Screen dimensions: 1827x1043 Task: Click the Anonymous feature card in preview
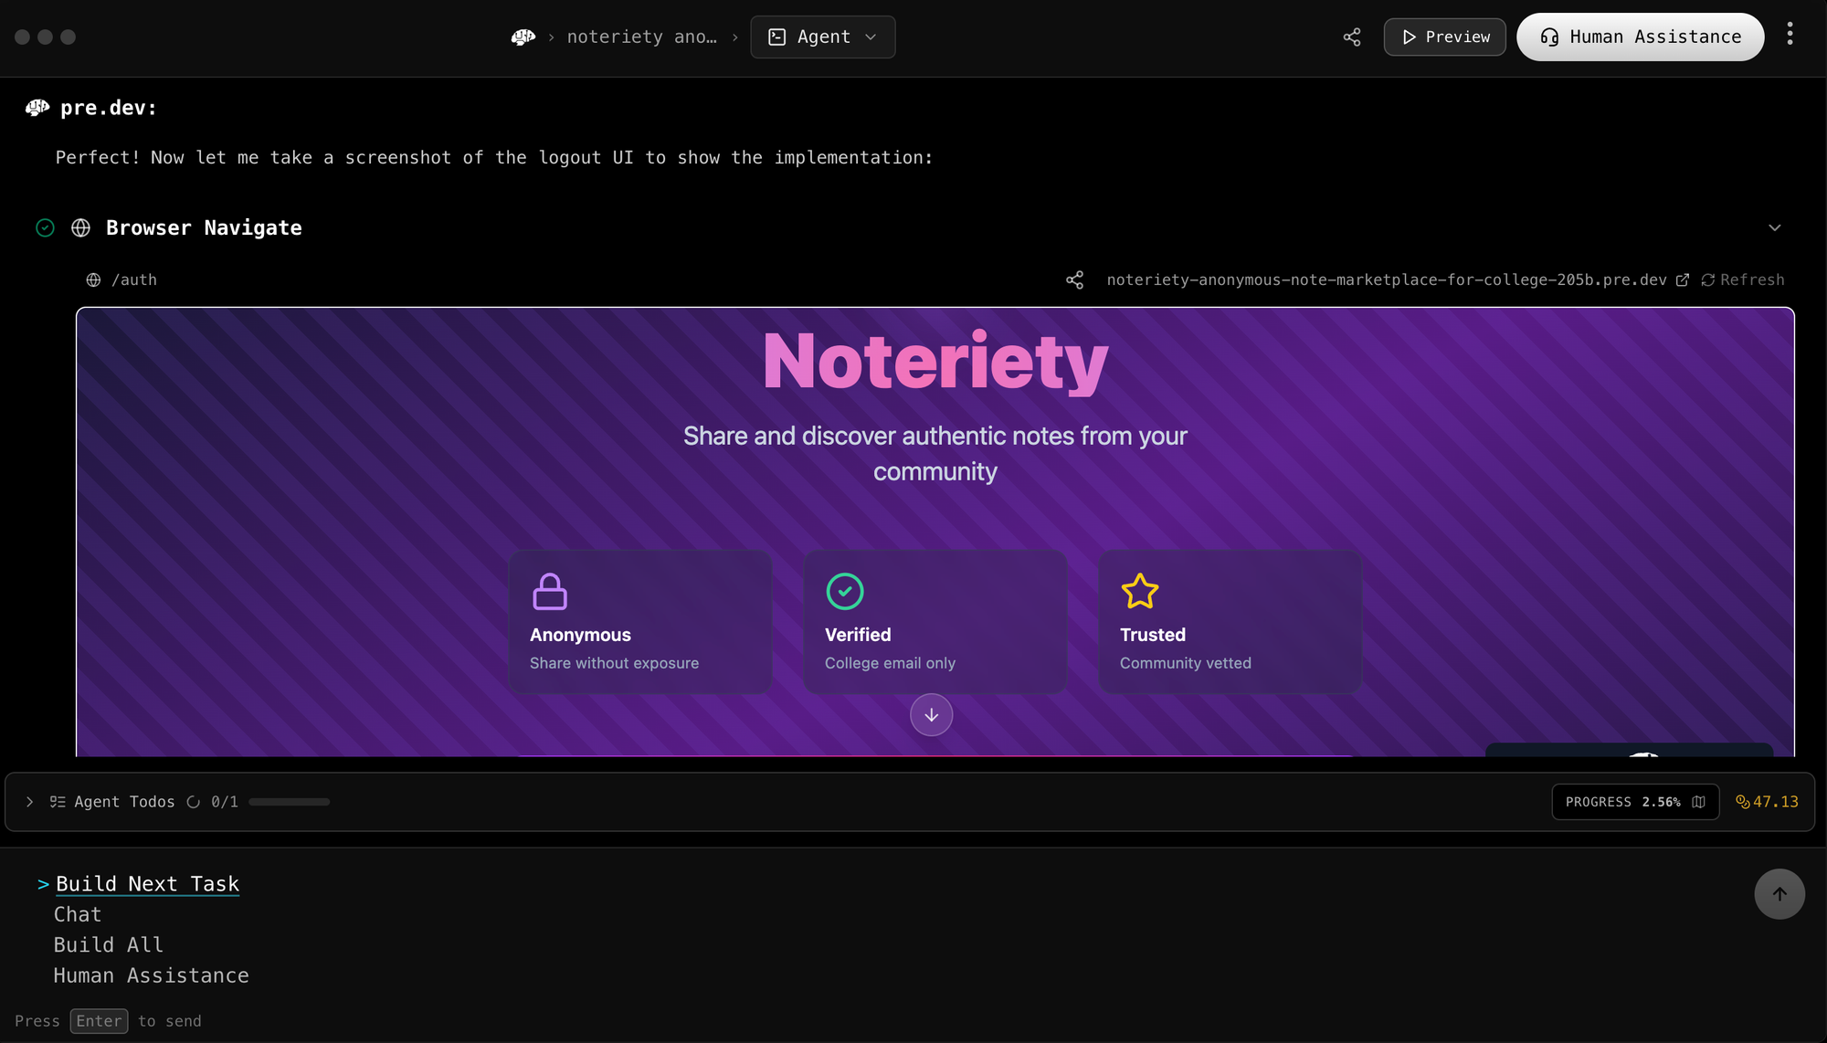click(639, 621)
